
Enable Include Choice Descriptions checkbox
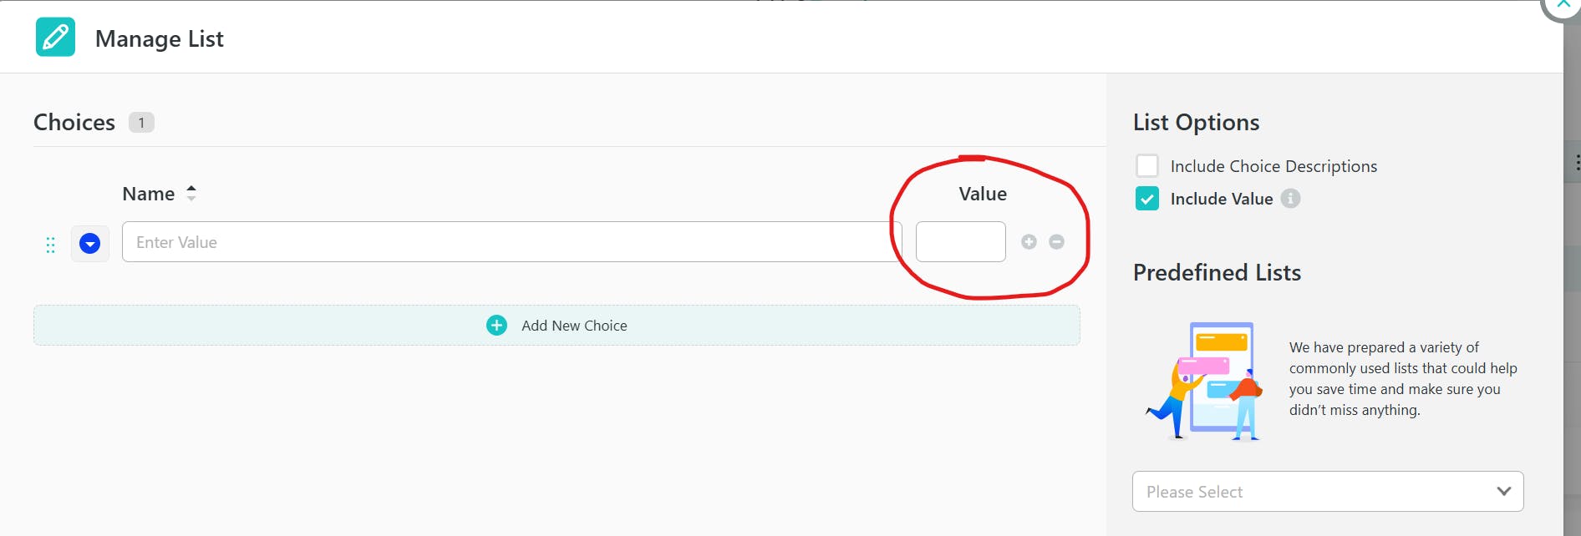click(1147, 165)
